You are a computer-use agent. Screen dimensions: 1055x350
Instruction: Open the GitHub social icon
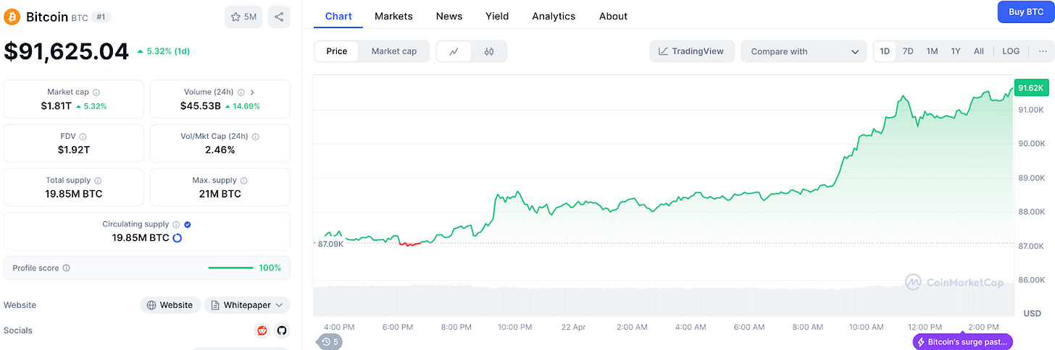pos(282,330)
